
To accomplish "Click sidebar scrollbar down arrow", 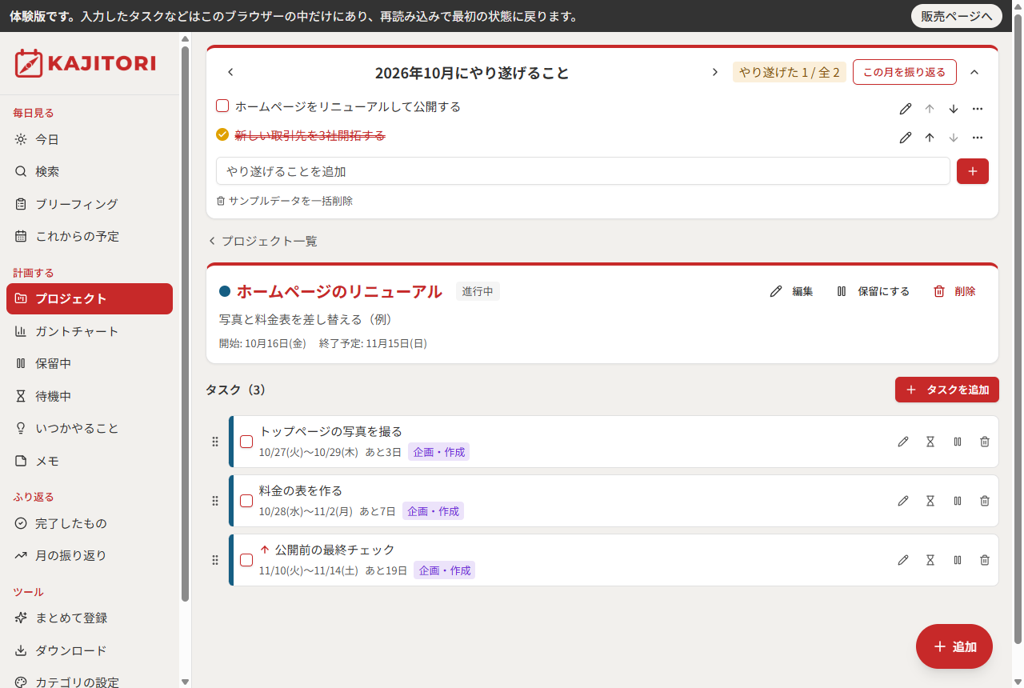I will (185, 682).
